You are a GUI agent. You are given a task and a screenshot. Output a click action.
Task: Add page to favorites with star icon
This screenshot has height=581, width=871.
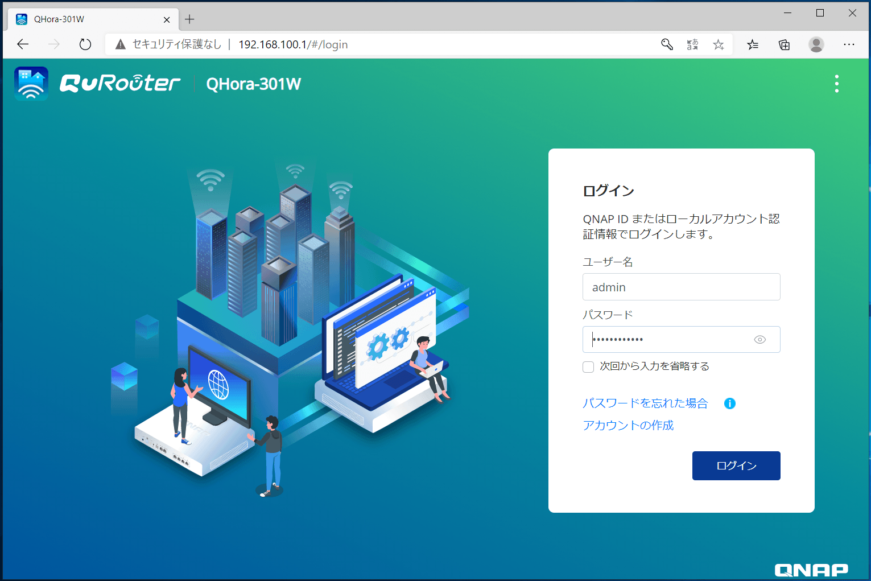pos(719,44)
